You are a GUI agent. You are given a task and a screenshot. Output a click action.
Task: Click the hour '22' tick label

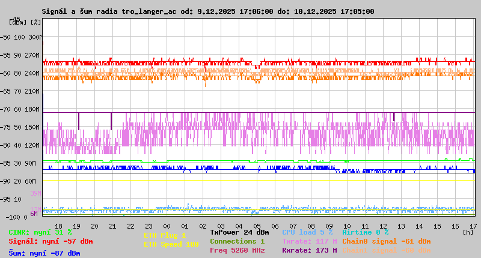[x=130, y=226]
